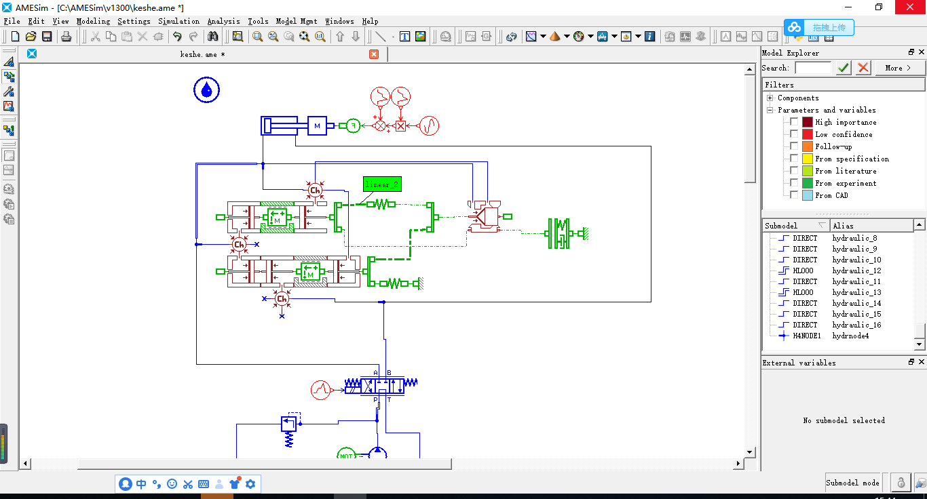This screenshot has height=499, width=927.
Task: Click the Redo arrow icon
Action: tap(193, 37)
